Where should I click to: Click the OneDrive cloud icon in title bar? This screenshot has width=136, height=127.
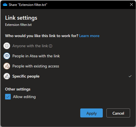pyautogui.click(x=5, y=4)
